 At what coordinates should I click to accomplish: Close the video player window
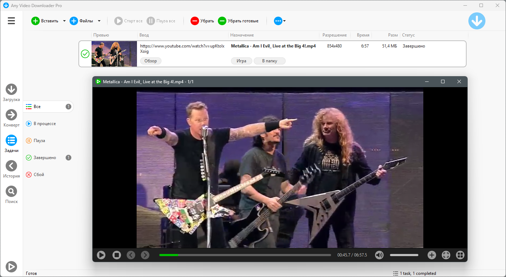tap(459, 81)
